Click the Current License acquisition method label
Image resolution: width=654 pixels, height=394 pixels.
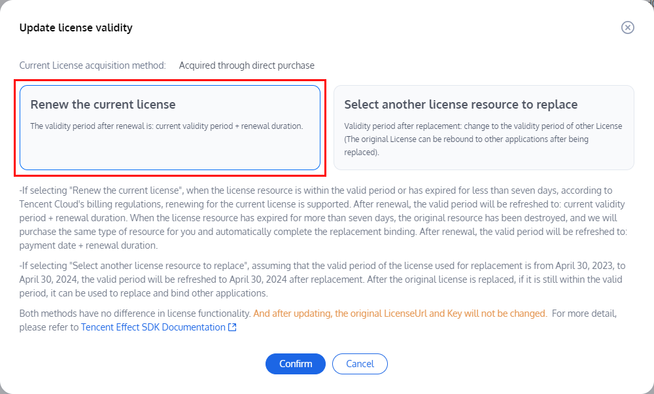click(x=92, y=65)
